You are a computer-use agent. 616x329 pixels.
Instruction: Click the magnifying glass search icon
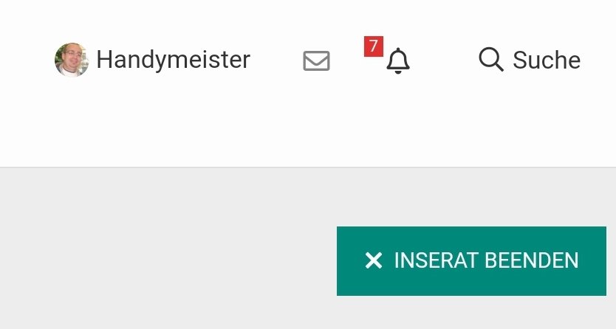point(490,59)
